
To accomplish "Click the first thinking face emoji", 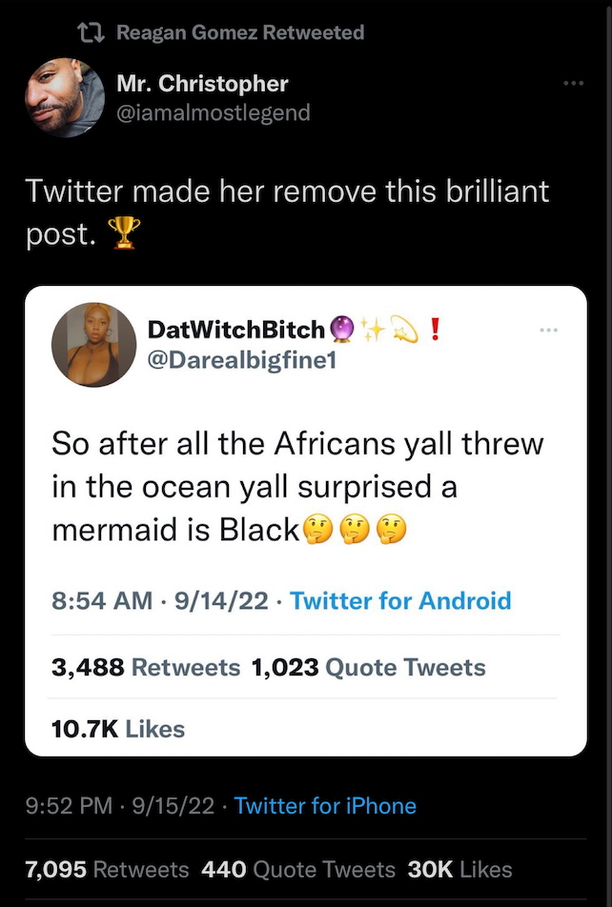I will pyautogui.click(x=317, y=530).
